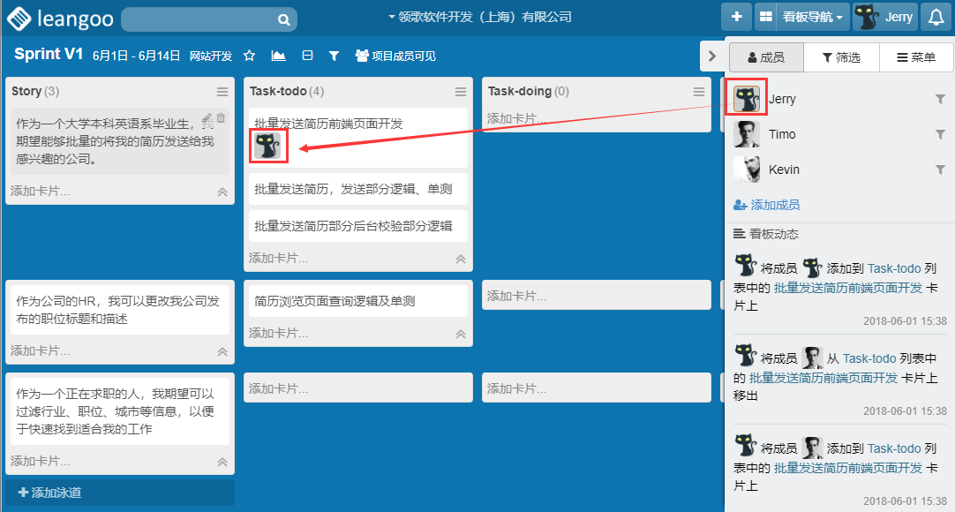Click Jerry's cat avatar on the card
955x512 pixels.
[x=267, y=146]
